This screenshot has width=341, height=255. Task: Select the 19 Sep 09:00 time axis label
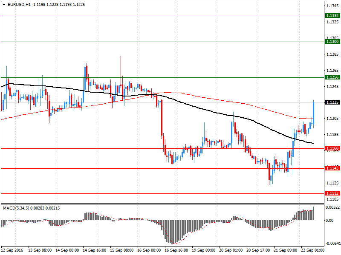coord(204,250)
